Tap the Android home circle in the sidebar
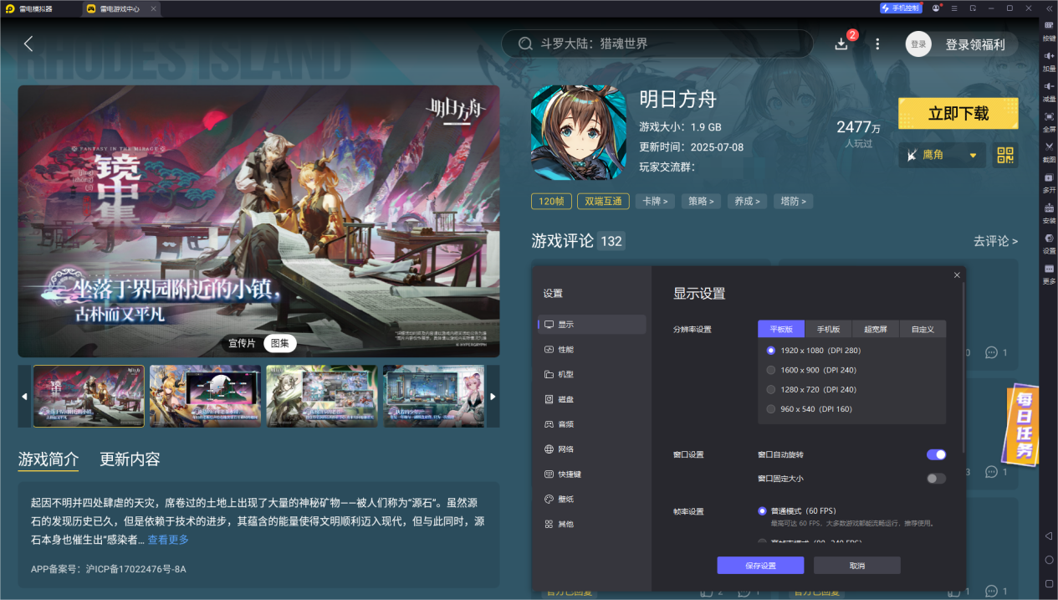This screenshot has height=600, width=1058. [1049, 559]
